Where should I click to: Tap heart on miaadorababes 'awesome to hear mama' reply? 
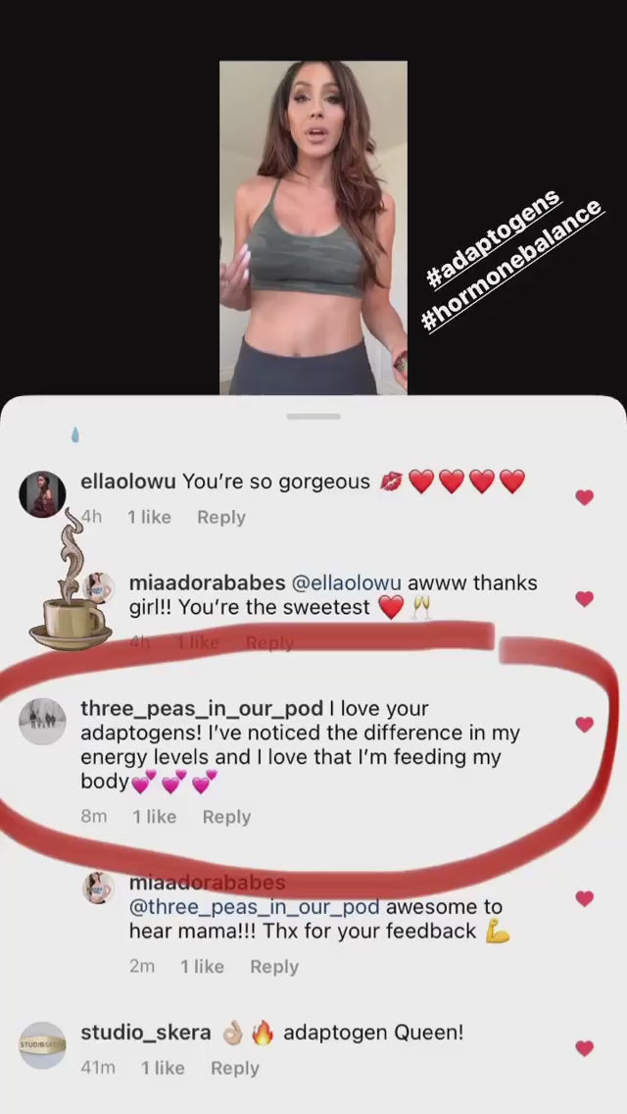coord(584,898)
